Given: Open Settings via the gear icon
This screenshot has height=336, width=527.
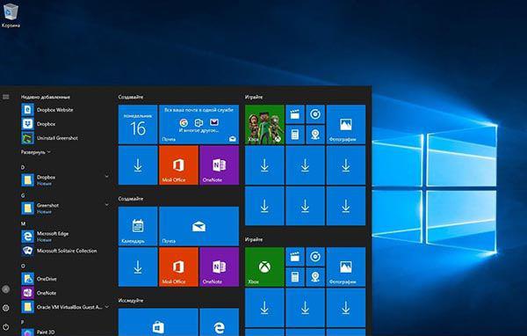Looking at the screenshot, I should pos(6,308).
